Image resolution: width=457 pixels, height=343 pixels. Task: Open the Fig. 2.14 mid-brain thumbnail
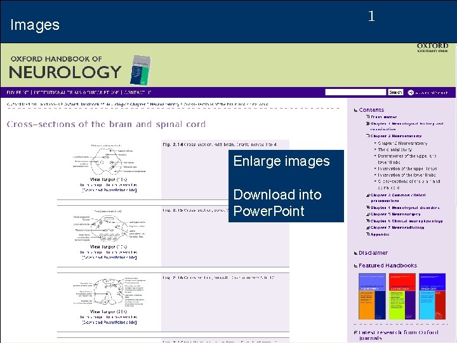109,159
